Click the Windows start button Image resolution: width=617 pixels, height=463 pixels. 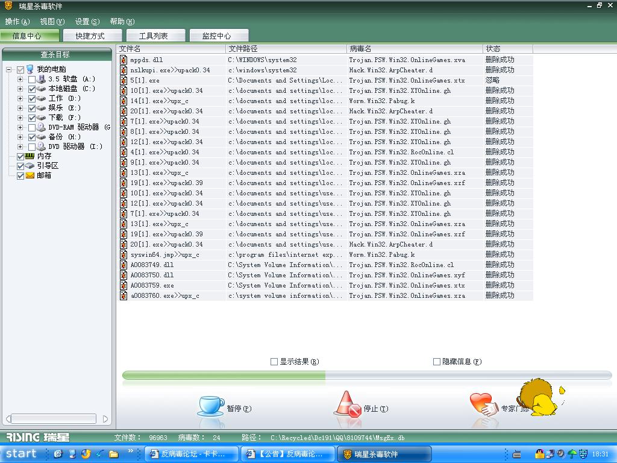point(22,454)
